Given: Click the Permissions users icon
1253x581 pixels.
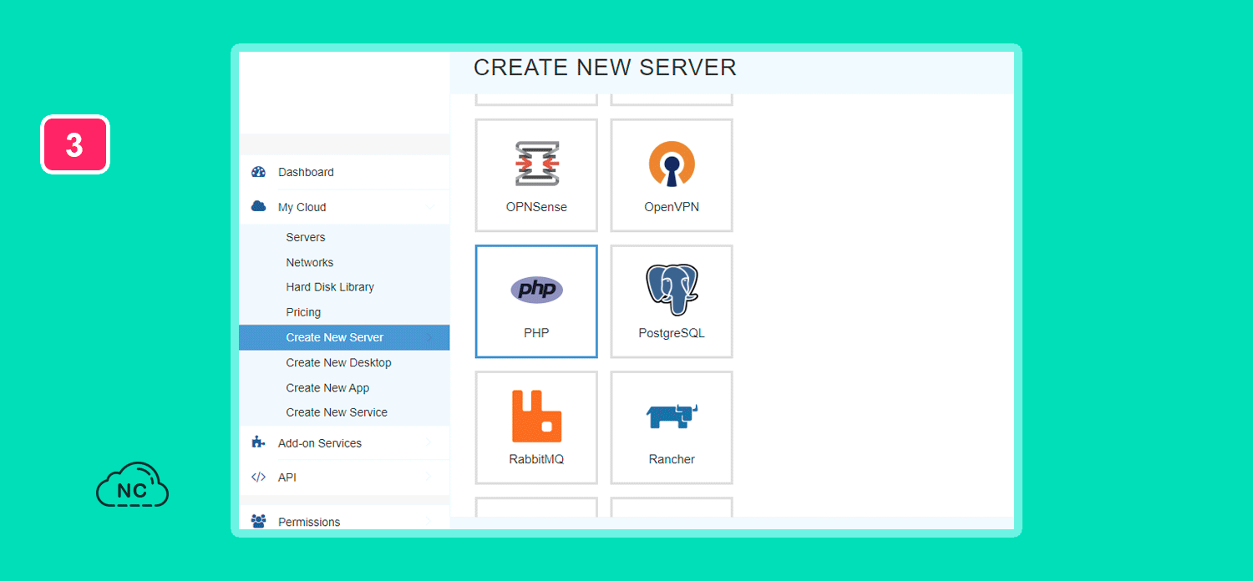Looking at the screenshot, I should point(258,522).
